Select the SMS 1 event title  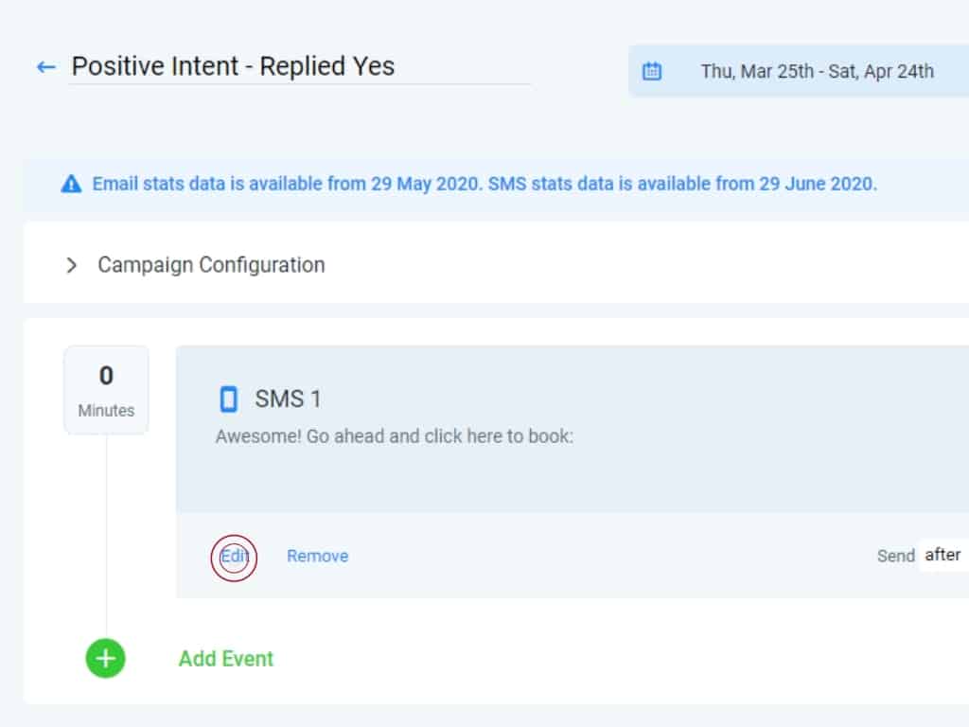pos(288,399)
